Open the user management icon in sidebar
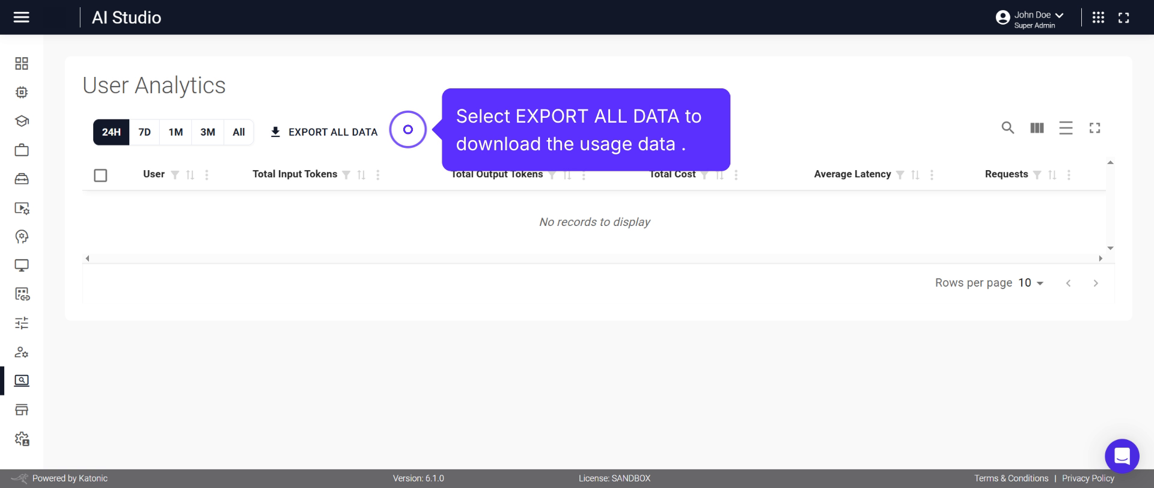Viewport: 1154px width, 488px height. (x=22, y=352)
